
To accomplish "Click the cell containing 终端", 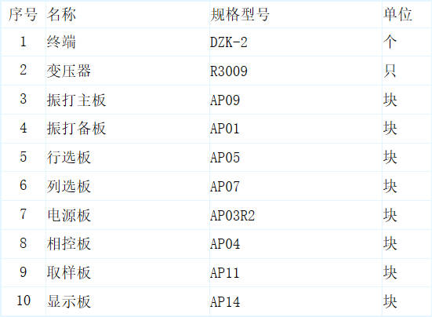I will [x=128, y=42].
